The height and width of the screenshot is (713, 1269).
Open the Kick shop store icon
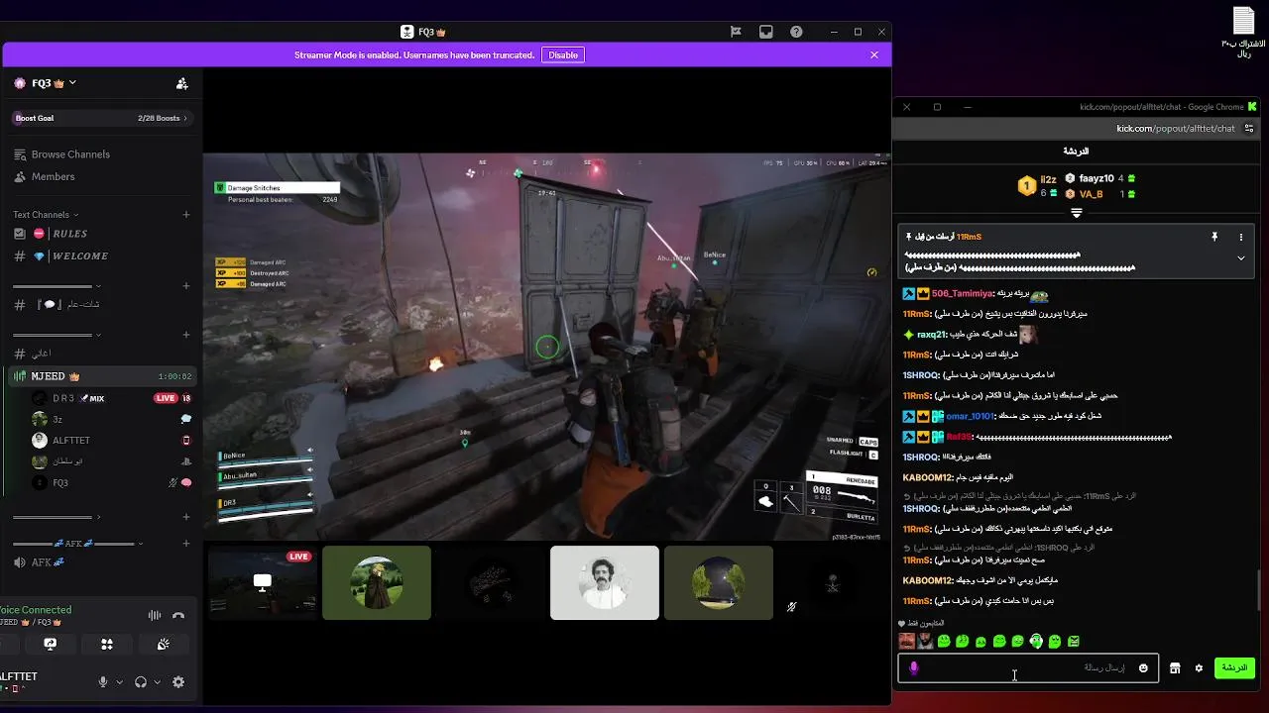point(1175,668)
